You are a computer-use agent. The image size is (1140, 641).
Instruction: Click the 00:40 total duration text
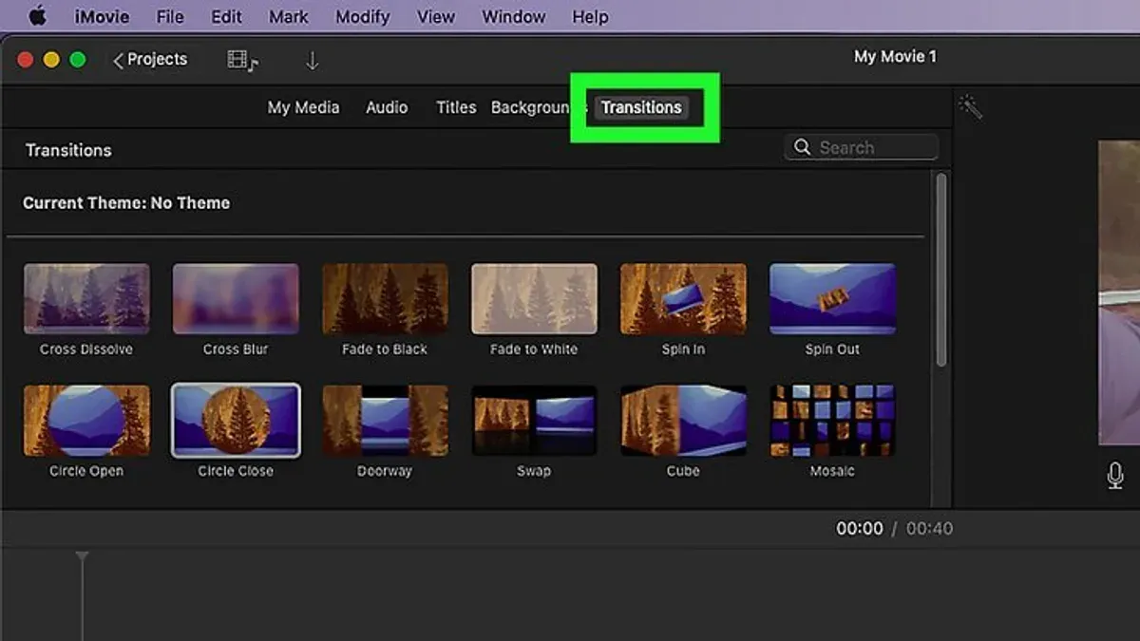(929, 529)
